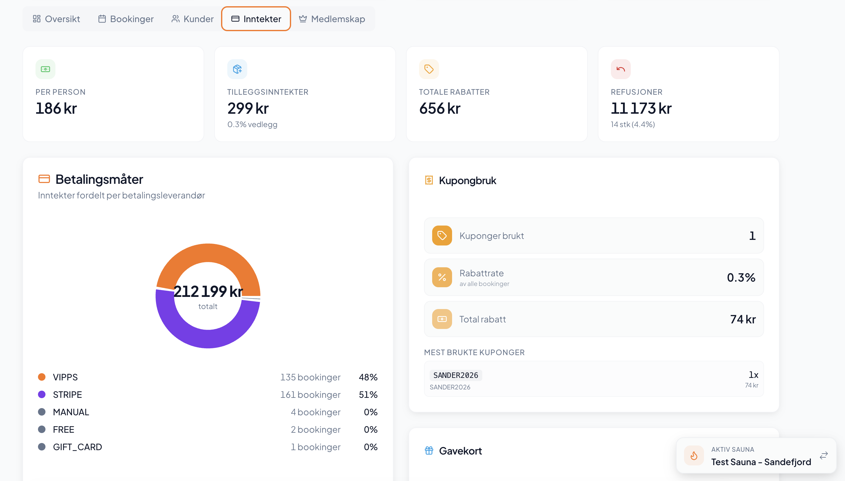The image size is (845, 481).
Task: Click the green cash icon in Per Person card
Action: coord(45,69)
